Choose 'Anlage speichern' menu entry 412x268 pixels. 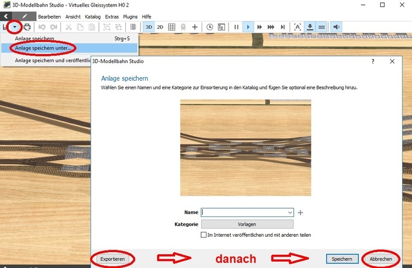(69, 38)
